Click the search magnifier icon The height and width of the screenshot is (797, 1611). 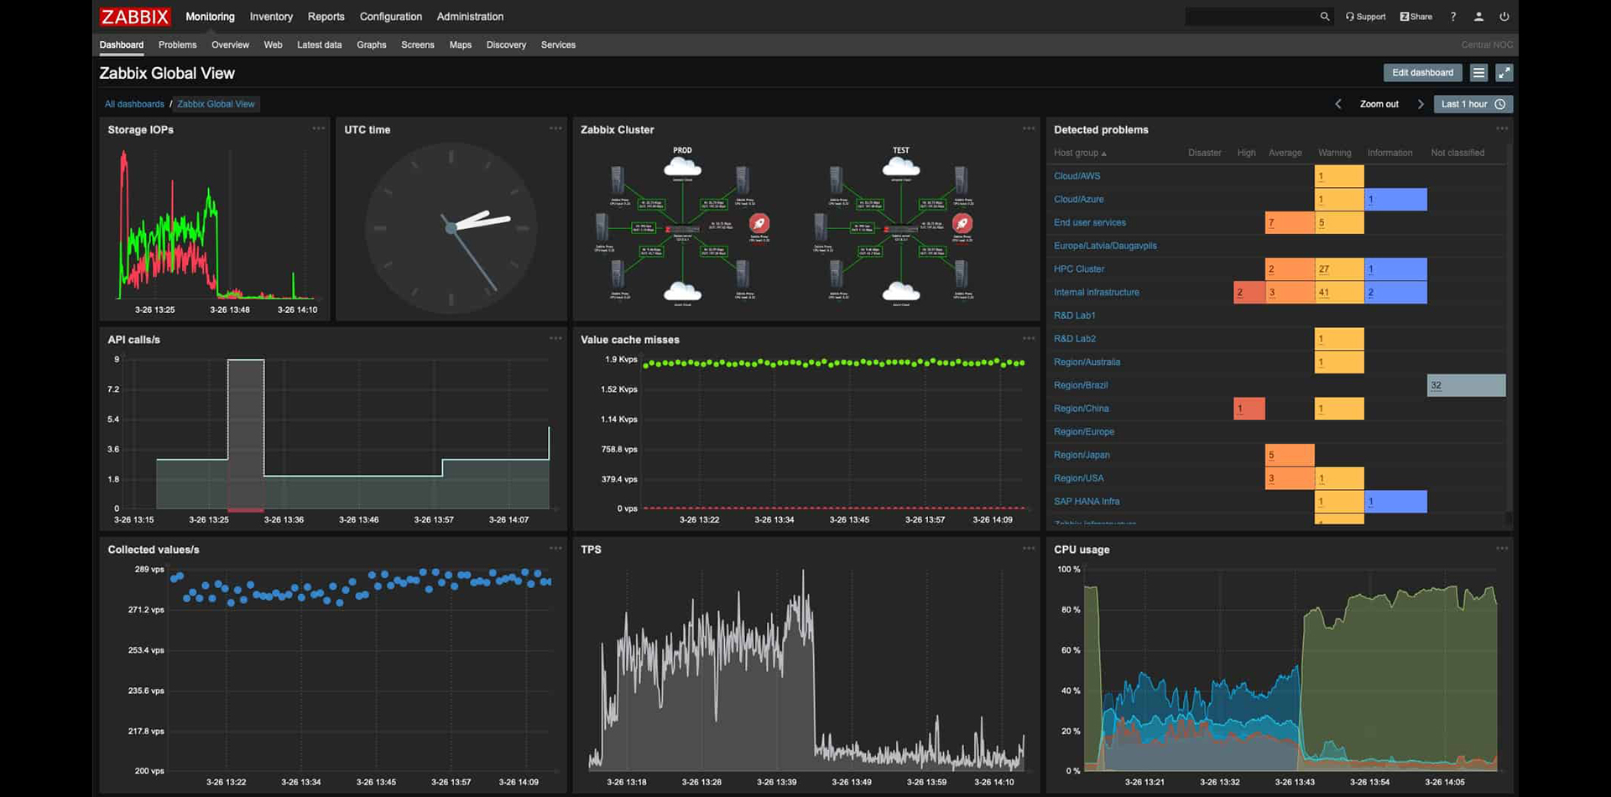coord(1325,17)
